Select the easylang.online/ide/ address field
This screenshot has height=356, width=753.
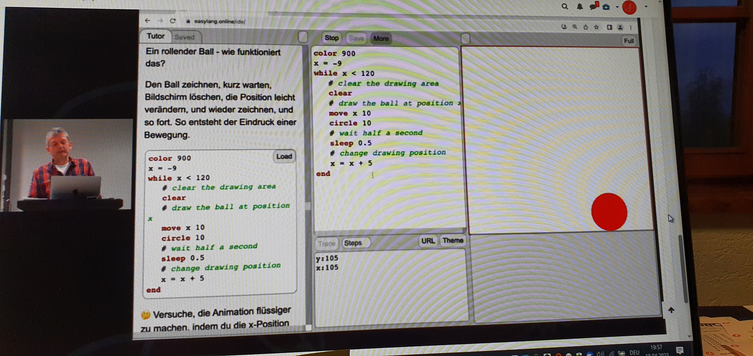pos(220,21)
